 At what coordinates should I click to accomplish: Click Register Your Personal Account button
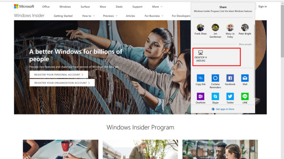pyautogui.click(x=59, y=75)
